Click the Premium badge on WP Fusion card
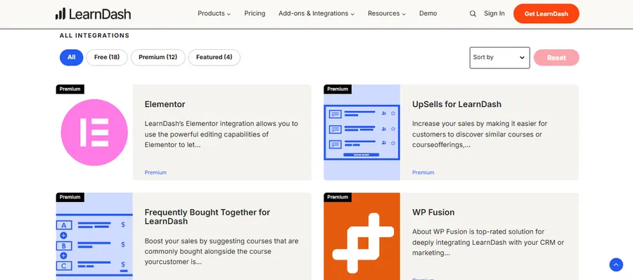 [338, 197]
